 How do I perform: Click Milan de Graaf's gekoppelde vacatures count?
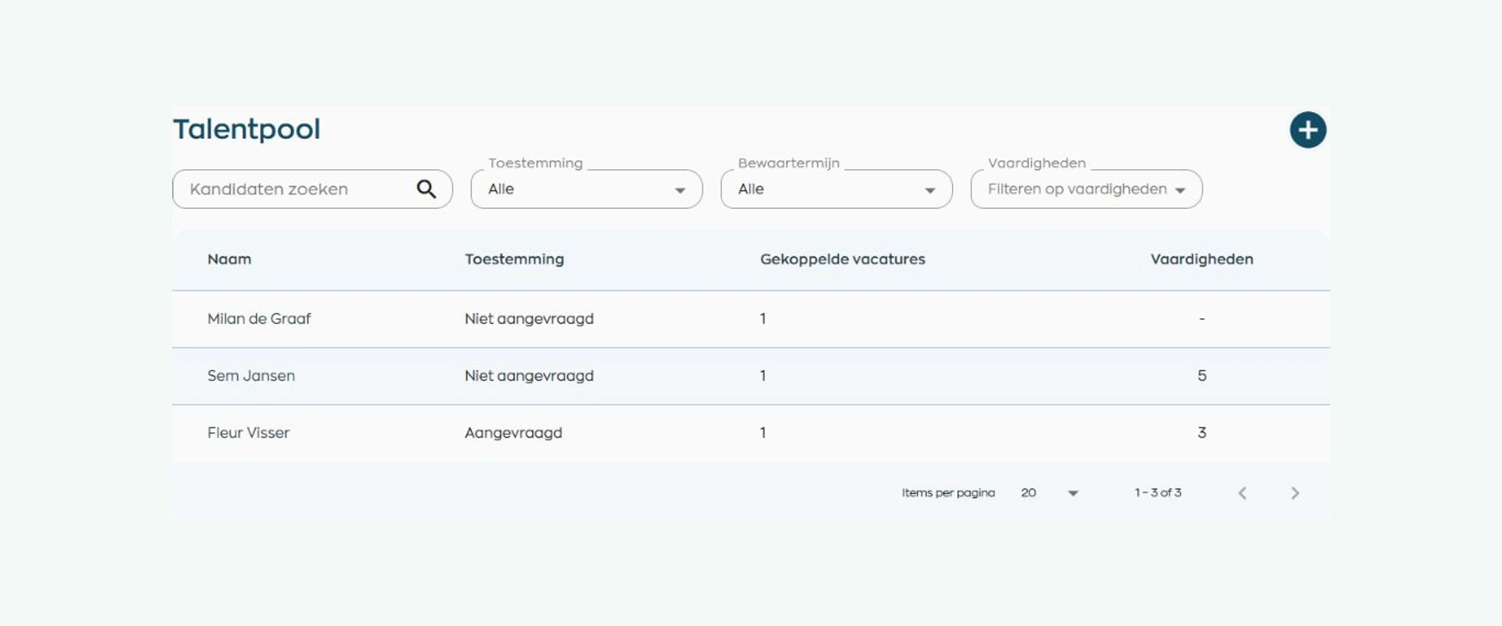(763, 318)
